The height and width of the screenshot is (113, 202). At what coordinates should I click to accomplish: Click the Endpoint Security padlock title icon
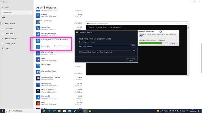77,32
